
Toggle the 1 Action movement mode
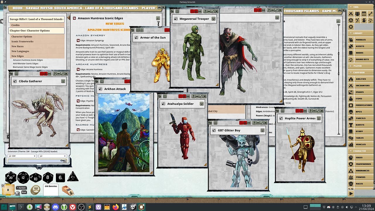tap(21, 188)
